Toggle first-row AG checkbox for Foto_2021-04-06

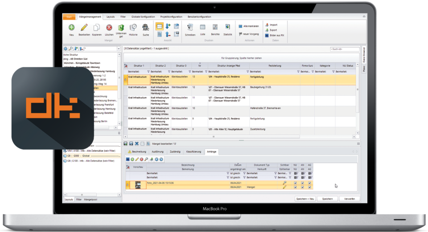(309, 183)
